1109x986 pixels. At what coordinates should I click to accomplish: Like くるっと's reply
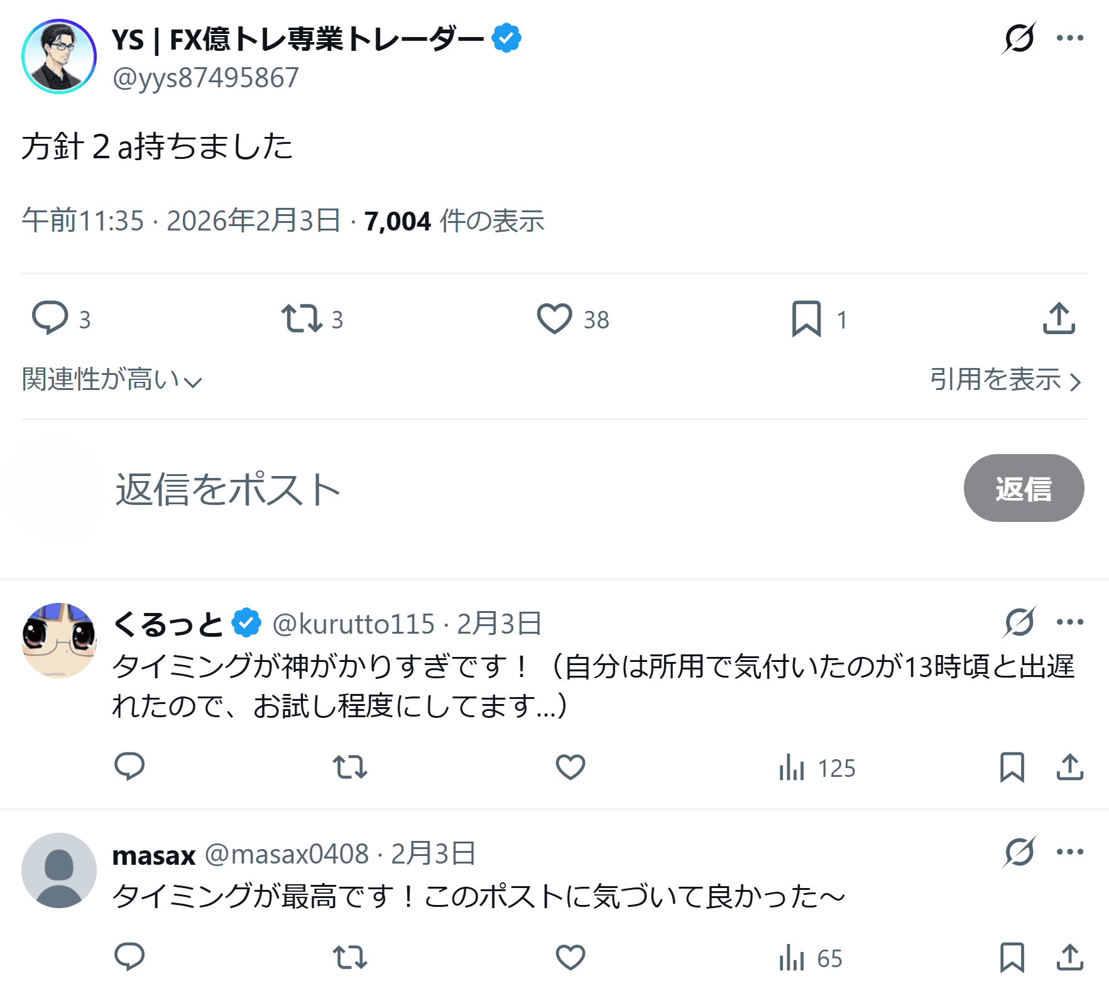click(570, 767)
